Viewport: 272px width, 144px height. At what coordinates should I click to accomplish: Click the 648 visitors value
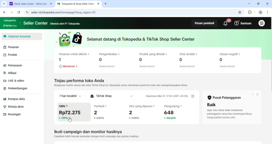[x=169, y=112]
